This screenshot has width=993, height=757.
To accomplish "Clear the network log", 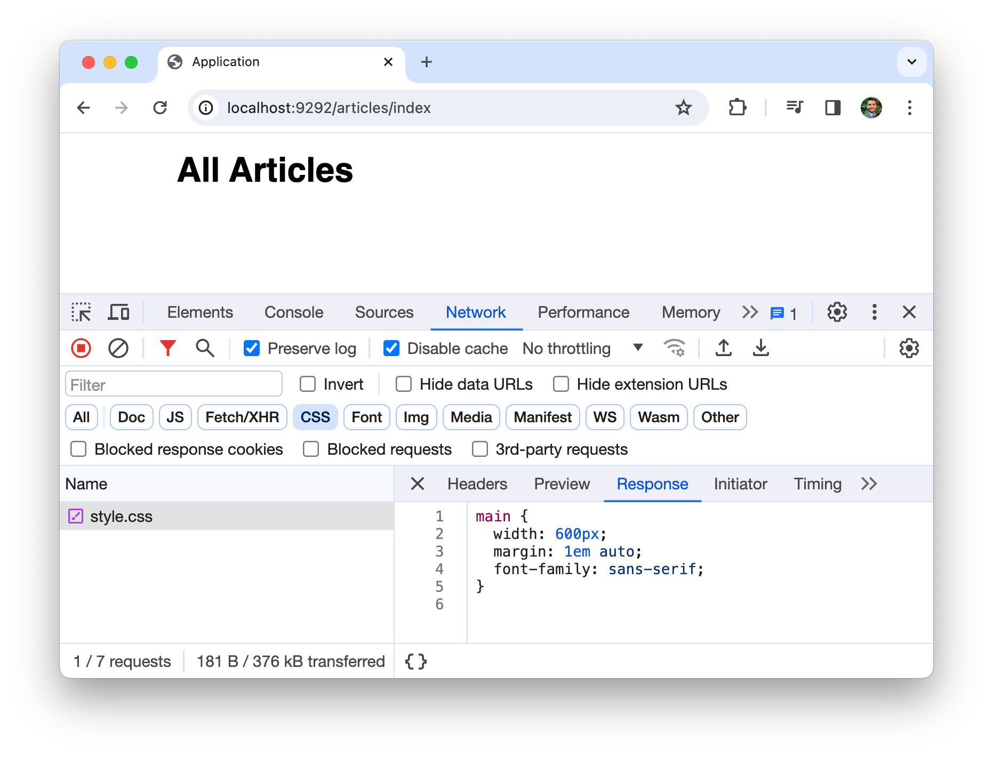I will tap(118, 349).
